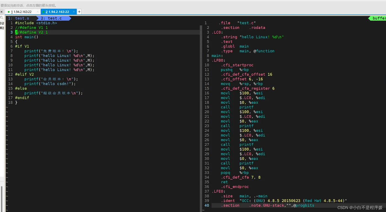Screen dimensions: 386x212
Task: Click the //#define V2 1 comment line
Action: tap(31, 32)
